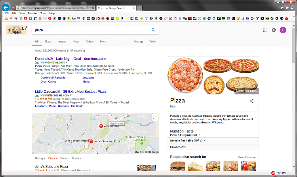Open the Hours filter dropdown

76,158
